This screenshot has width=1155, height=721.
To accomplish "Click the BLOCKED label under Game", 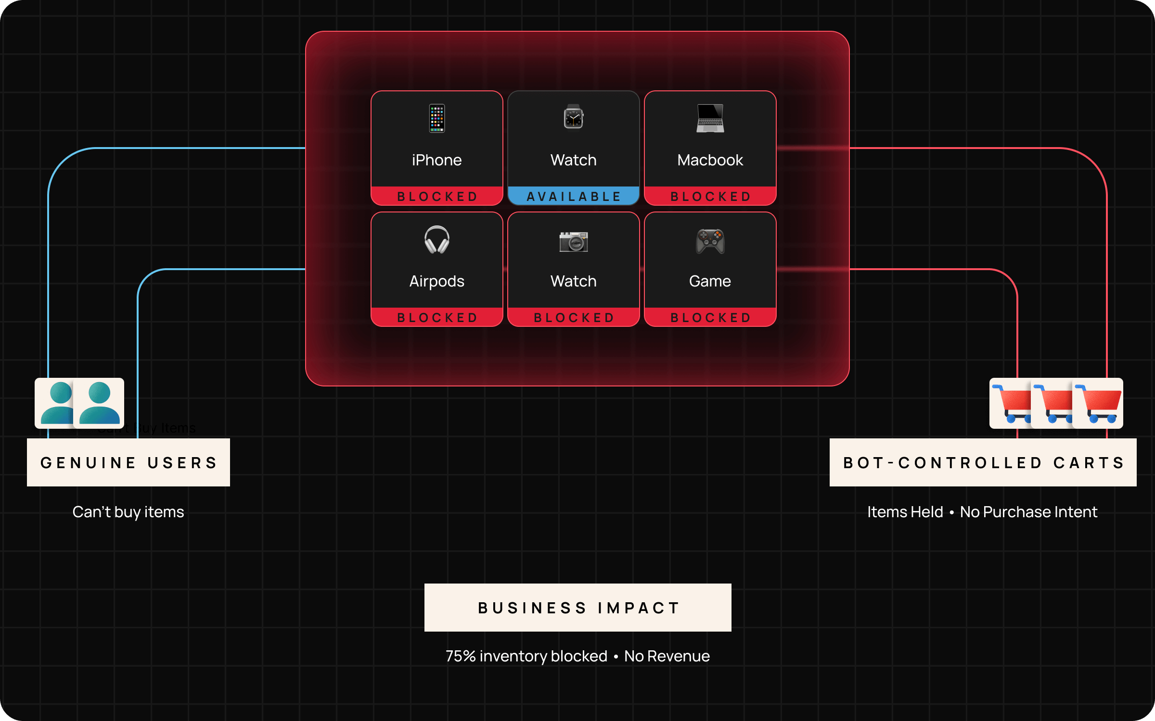I will pyautogui.click(x=710, y=317).
